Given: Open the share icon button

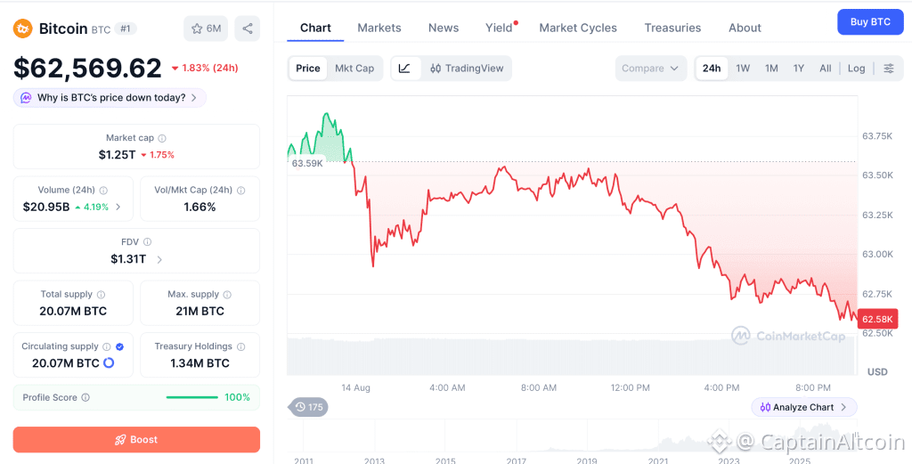Looking at the screenshot, I should 248,28.
